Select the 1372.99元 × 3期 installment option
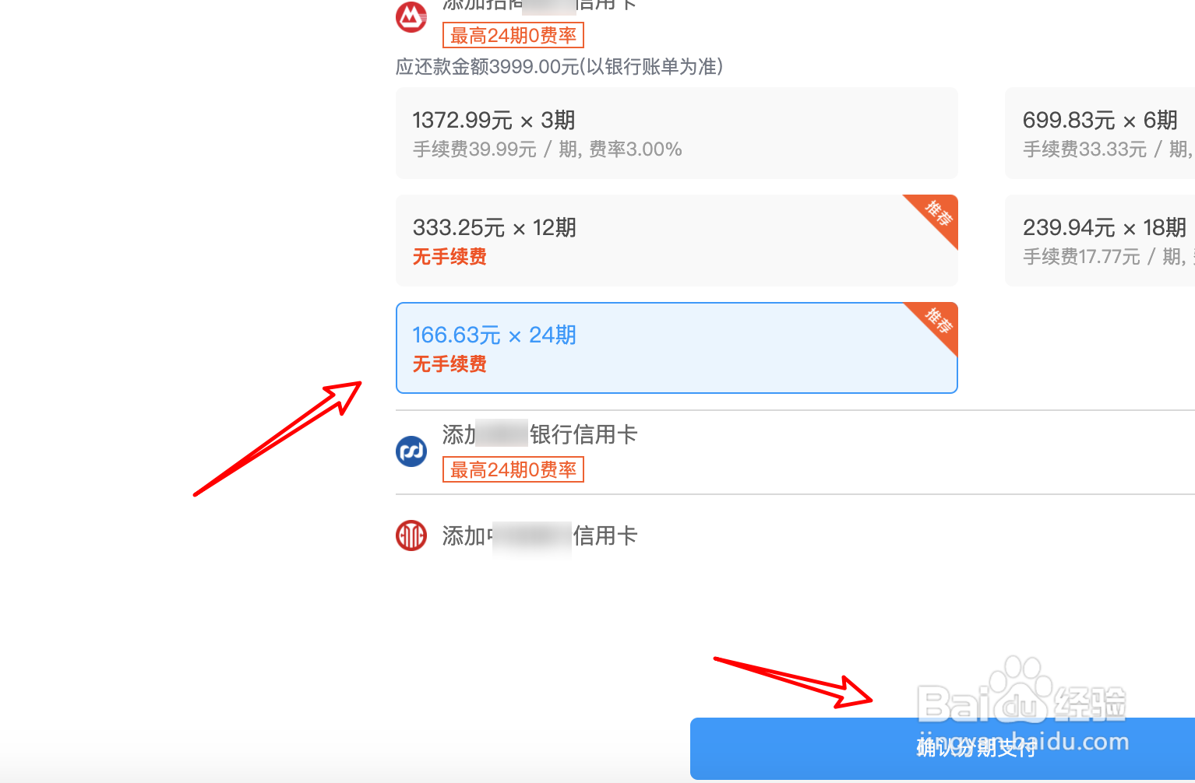1195x783 pixels. pos(677,133)
